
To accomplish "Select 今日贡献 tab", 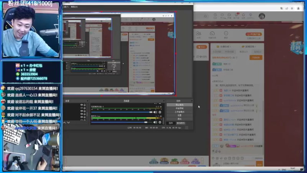I will pos(217,52).
